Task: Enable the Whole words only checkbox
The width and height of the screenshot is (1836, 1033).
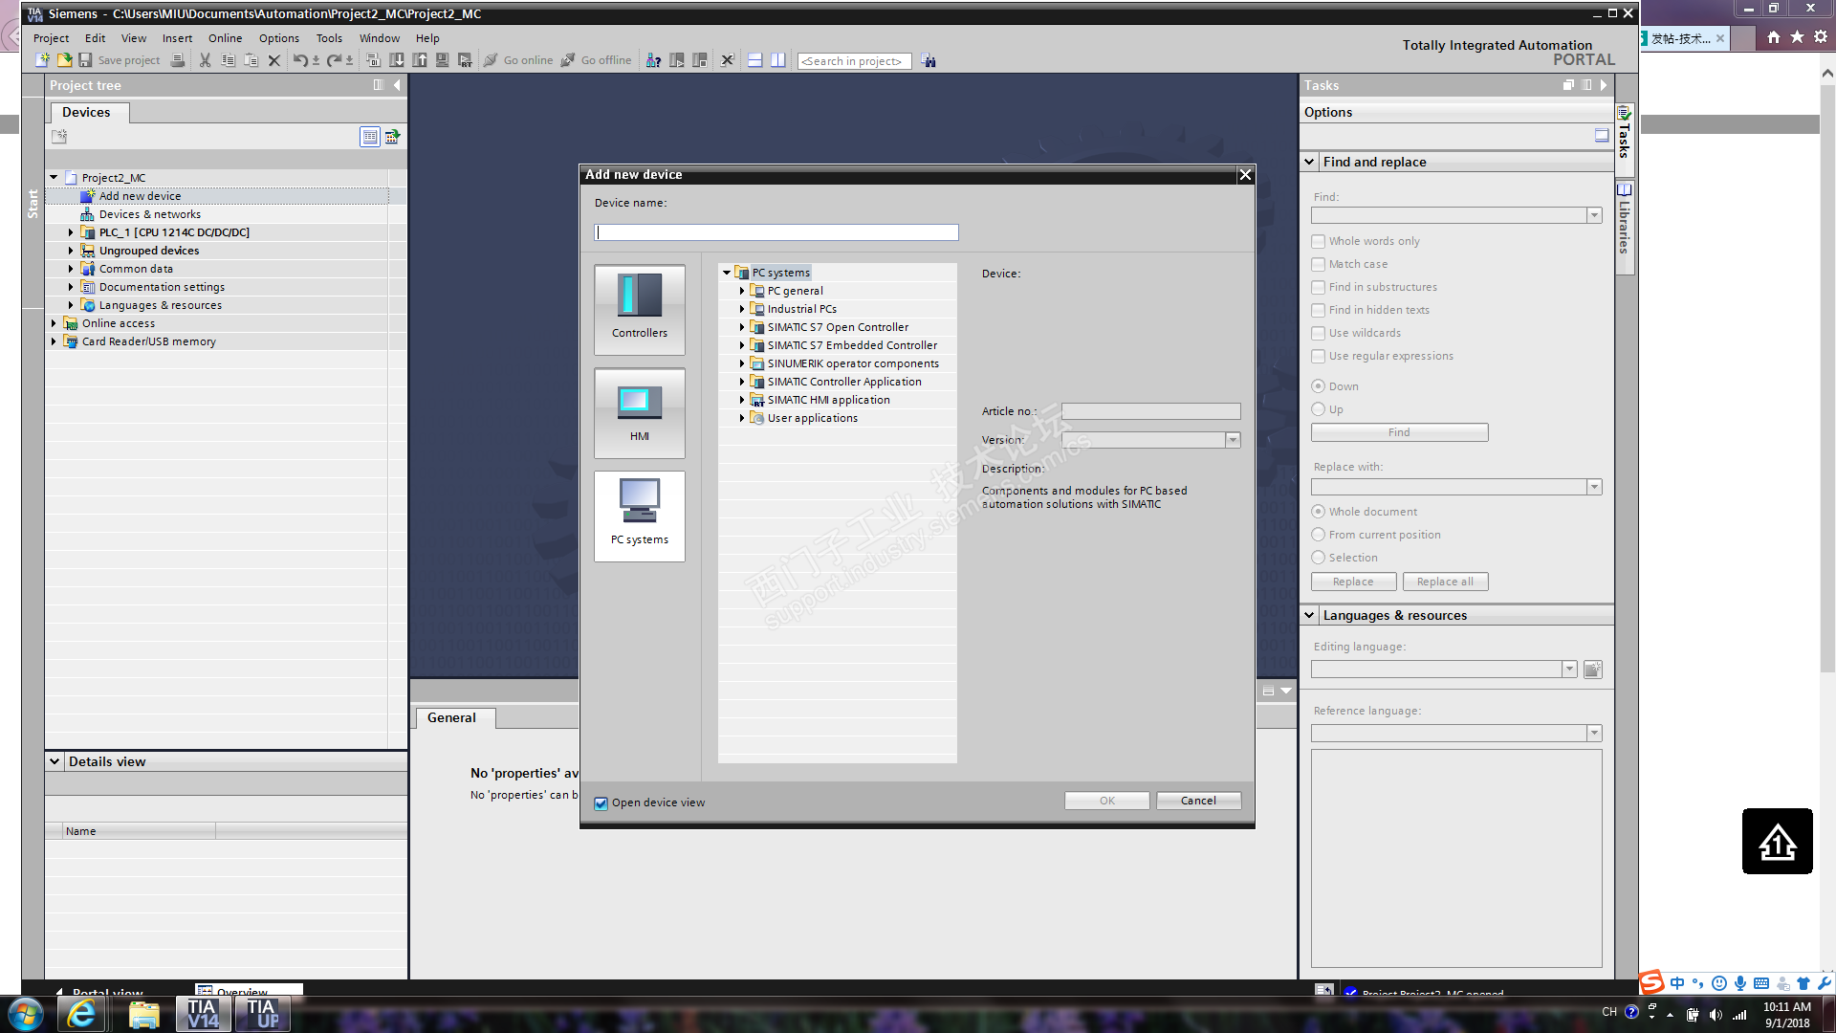Action: coord(1319,241)
